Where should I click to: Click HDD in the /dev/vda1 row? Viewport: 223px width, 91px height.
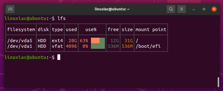42,46
